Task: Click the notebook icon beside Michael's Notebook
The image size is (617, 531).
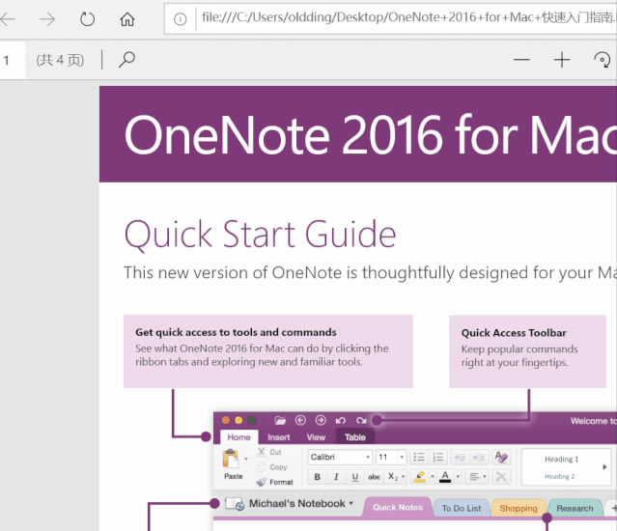Action: click(235, 504)
